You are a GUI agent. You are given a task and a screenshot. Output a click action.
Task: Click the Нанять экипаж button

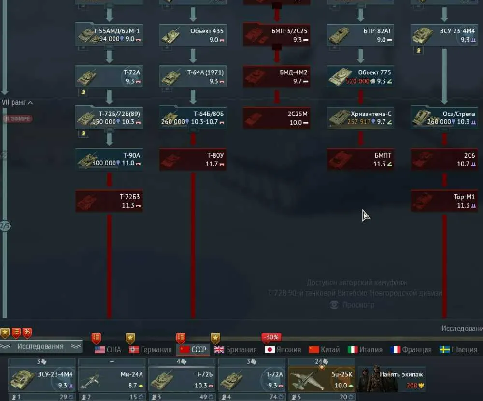coord(392,379)
